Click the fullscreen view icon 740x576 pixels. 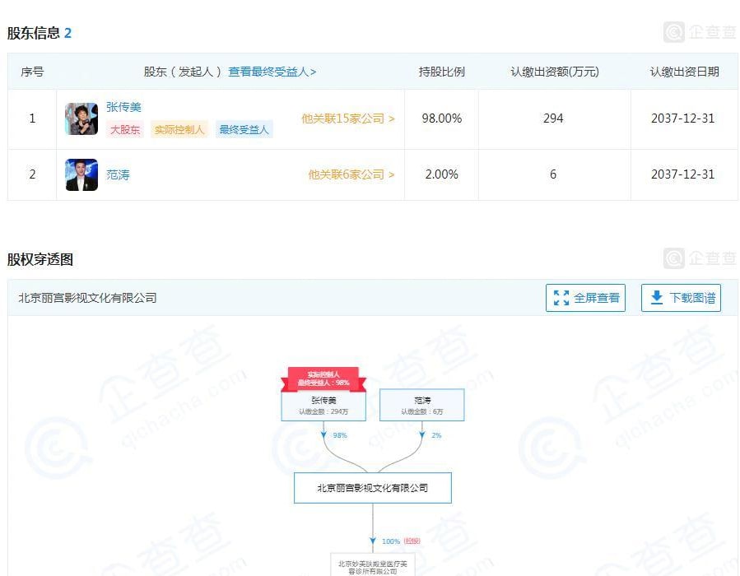pos(561,298)
